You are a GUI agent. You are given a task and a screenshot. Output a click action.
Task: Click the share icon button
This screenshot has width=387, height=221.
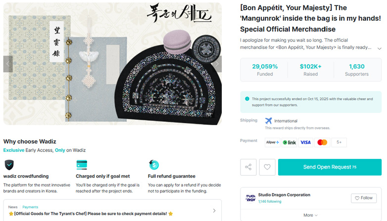coord(248,167)
